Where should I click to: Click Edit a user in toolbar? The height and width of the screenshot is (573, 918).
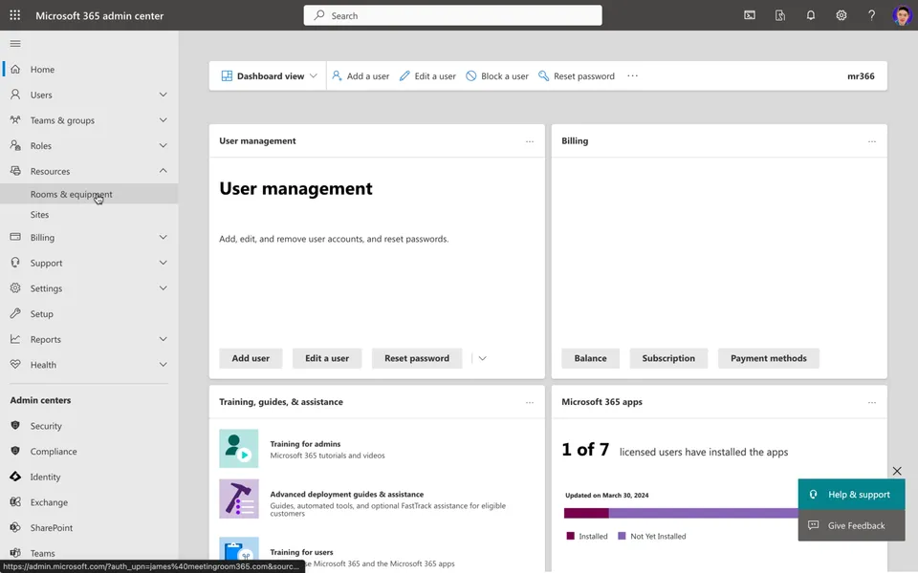(x=427, y=76)
